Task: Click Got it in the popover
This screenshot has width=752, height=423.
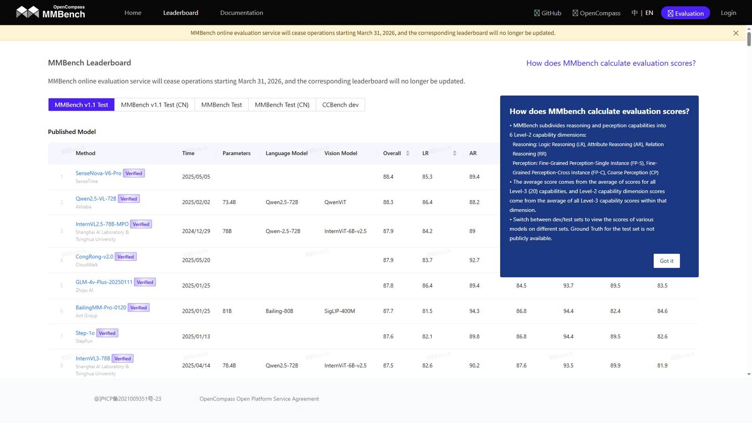Action: click(666, 261)
